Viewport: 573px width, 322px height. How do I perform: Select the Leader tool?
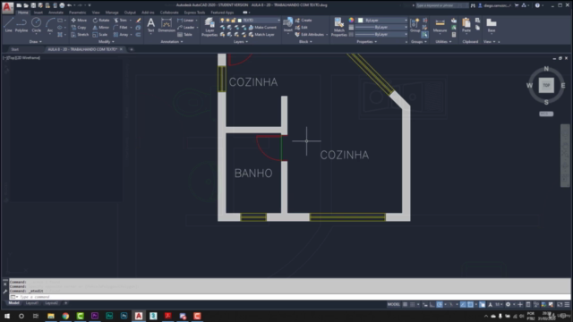[186, 28]
